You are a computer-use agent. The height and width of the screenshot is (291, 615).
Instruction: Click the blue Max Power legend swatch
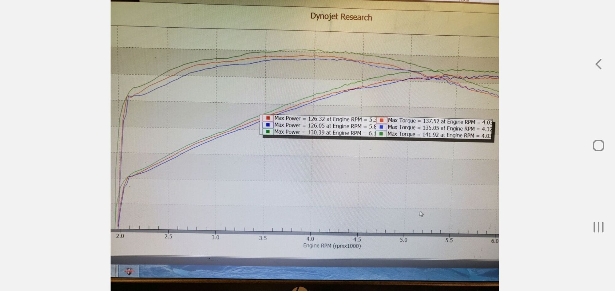(268, 125)
